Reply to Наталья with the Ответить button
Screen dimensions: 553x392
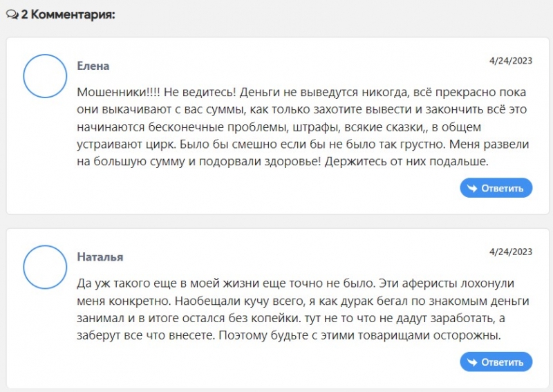coord(496,362)
